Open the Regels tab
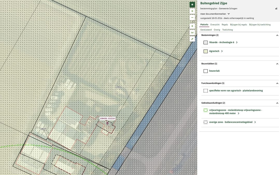 [225, 25]
